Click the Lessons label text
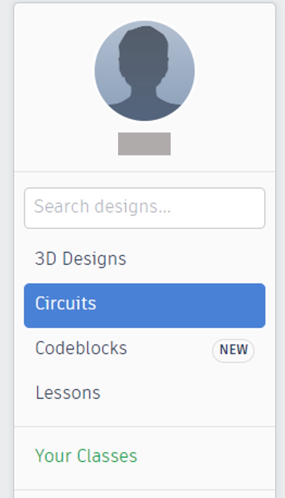This screenshot has height=498, width=285. point(68,393)
